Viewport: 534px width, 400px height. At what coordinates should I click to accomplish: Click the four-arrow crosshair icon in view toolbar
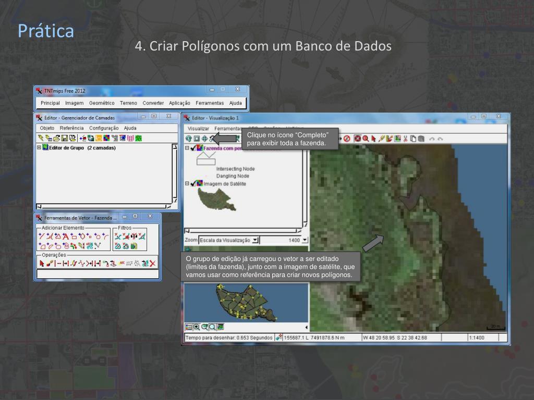coord(204,139)
